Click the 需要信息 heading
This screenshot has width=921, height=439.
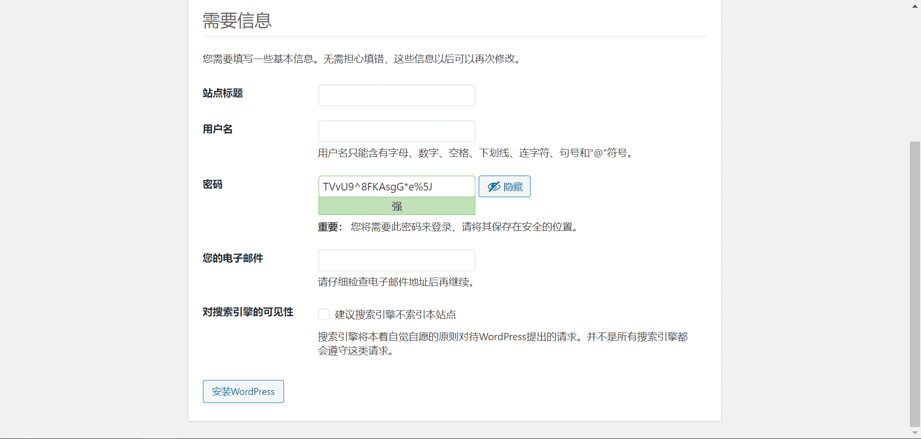(x=237, y=21)
